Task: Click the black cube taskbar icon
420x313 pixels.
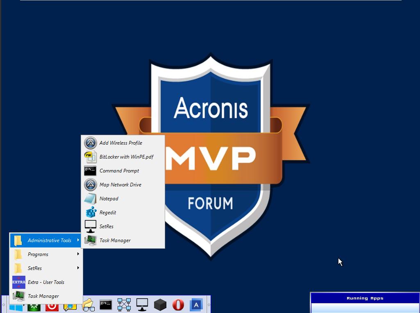Action: [160, 305]
